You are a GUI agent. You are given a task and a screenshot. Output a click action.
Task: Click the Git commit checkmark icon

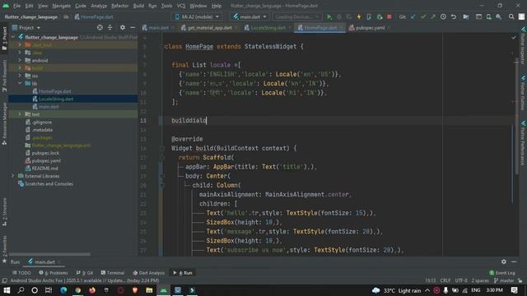[423, 16]
